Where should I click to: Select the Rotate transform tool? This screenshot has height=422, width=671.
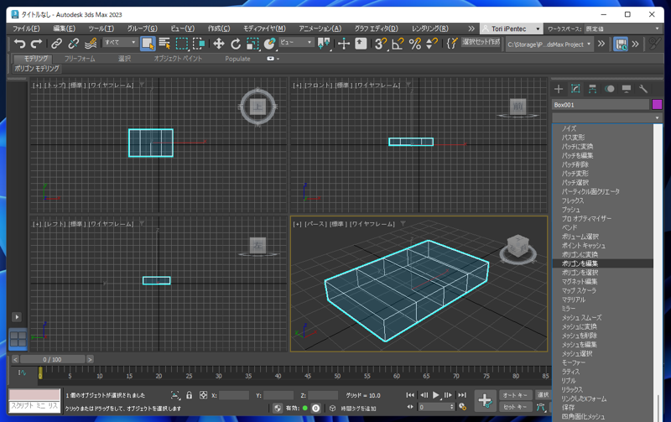(236, 44)
